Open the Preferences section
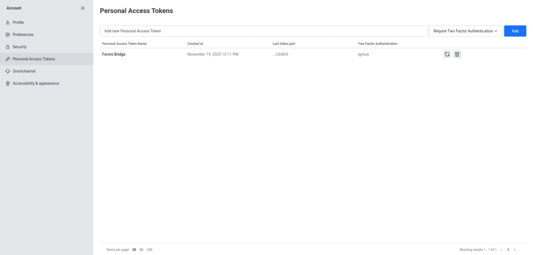This screenshot has width=533, height=255. click(x=46, y=35)
